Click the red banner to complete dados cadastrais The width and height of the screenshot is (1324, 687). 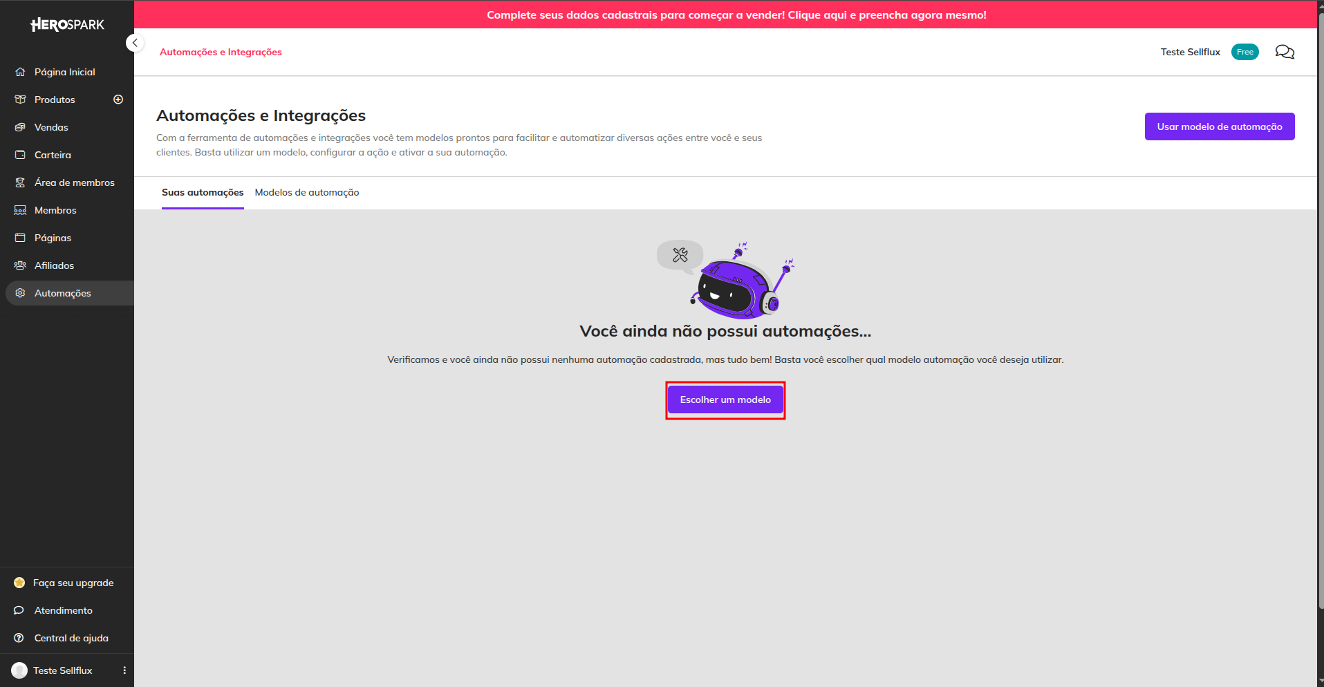[736, 15]
